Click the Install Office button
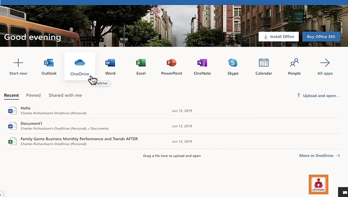Image resolution: width=348 pixels, height=197 pixels. point(279,36)
